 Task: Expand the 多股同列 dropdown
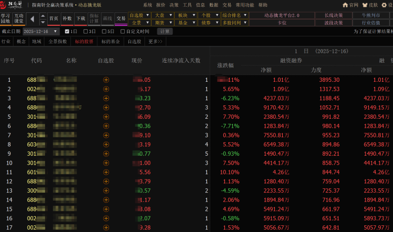[245, 23]
